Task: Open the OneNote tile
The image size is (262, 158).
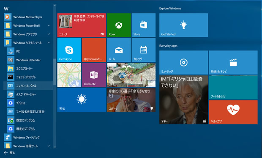Action: 94,75
